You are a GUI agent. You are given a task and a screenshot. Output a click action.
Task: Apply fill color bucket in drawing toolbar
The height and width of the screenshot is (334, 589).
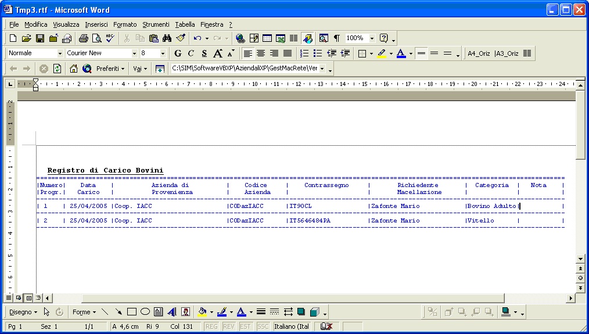point(202,312)
